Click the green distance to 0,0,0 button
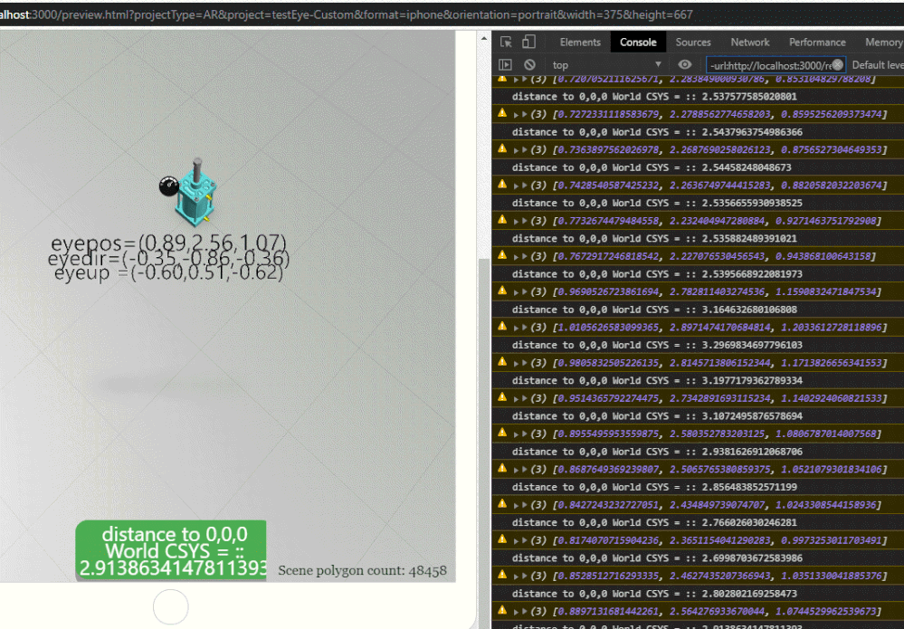This screenshot has width=904, height=629. [x=171, y=550]
